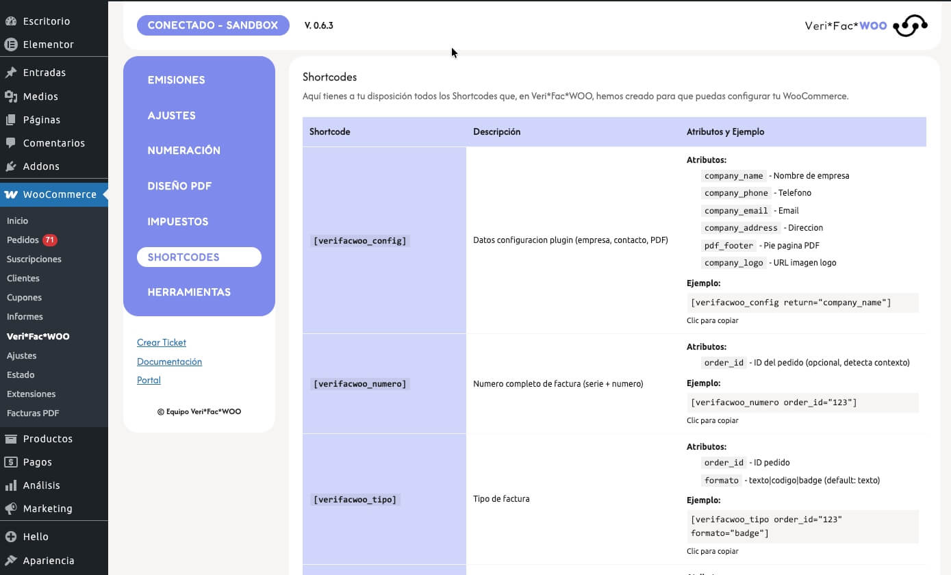The image size is (951, 575).
Task: Click the Medios media icon
Action: [x=11, y=97]
